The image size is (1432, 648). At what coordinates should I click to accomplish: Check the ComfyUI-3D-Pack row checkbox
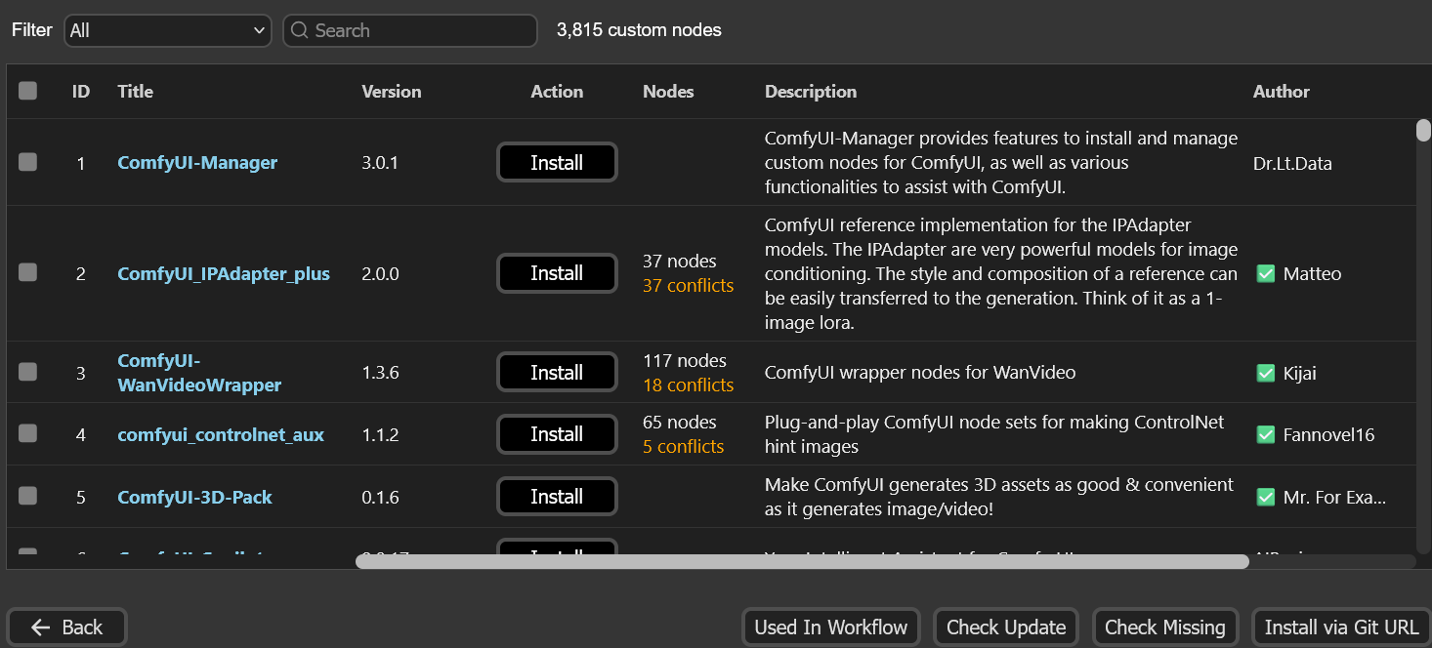pos(27,496)
